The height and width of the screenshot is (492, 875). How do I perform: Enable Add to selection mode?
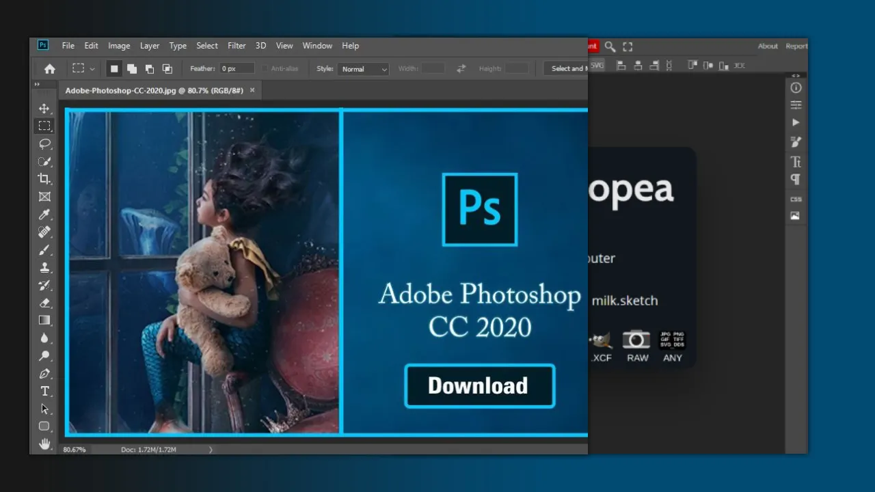click(132, 68)
